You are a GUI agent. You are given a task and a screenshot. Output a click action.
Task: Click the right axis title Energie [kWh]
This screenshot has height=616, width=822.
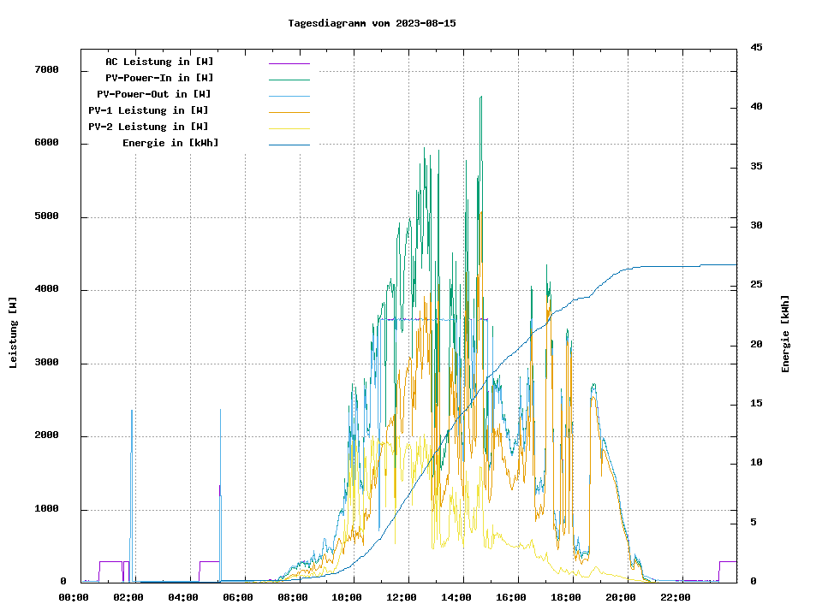786,334
